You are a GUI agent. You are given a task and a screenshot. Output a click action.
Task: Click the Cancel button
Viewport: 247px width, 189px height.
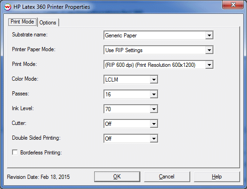pyautogui.click(x=167, y=177)
